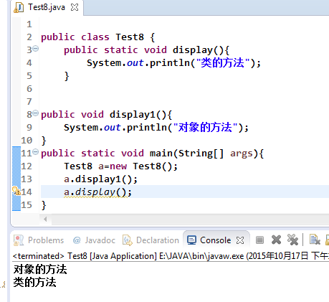
Task: Click line number 1 in the gutter
Action: 29,24
